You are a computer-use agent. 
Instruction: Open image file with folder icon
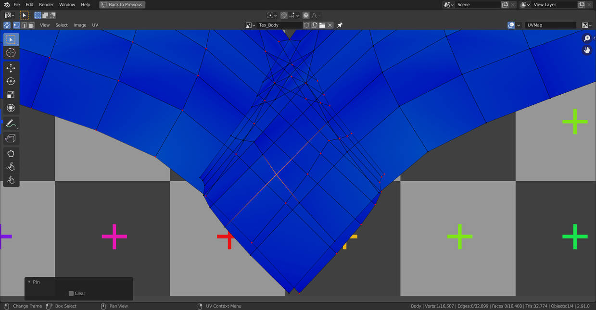click(x=322, y=25)
